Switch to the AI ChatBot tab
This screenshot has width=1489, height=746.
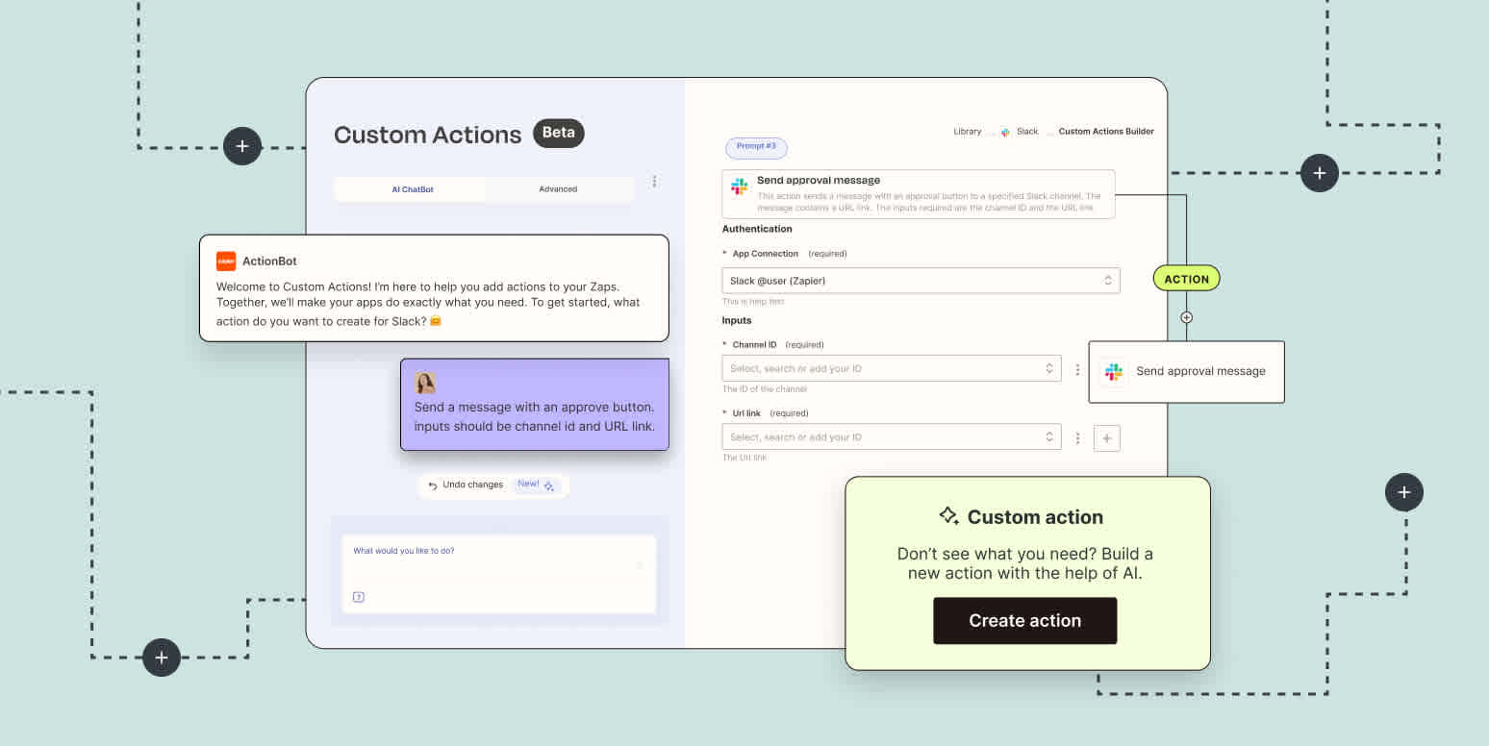(x=412, y=189)
